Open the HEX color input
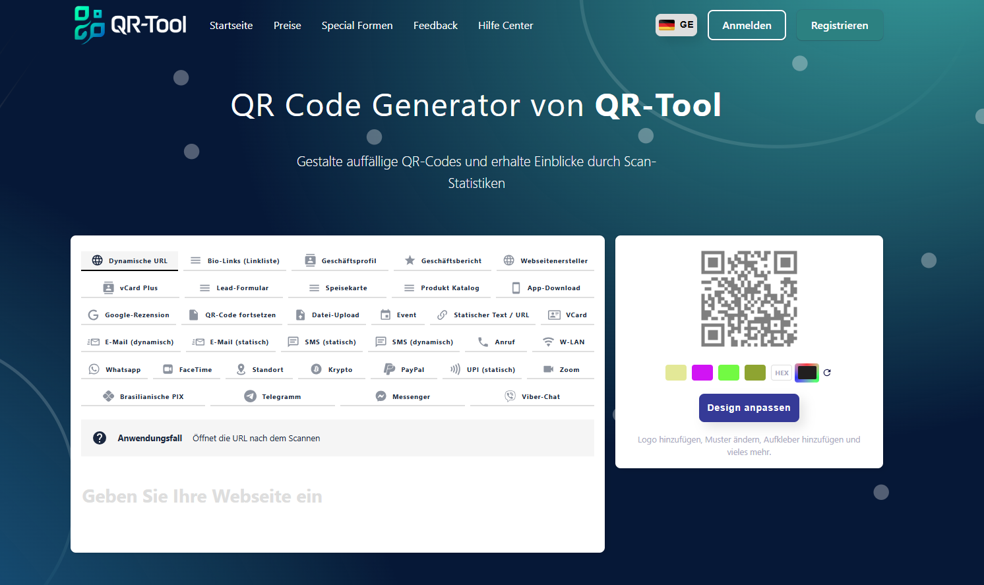984x585 pixels. tap(782, 372)
